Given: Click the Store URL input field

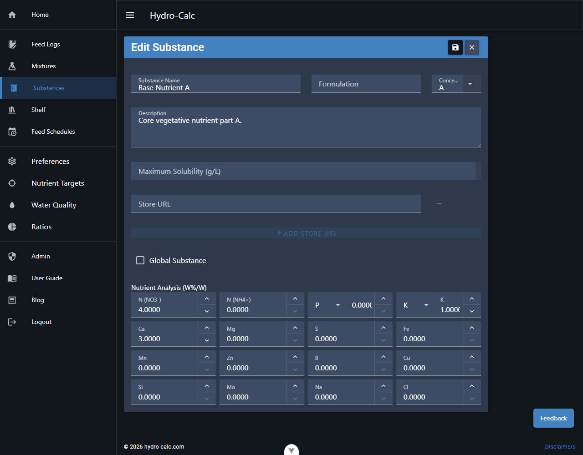Looking at the screenshot, I should (276, 204).
